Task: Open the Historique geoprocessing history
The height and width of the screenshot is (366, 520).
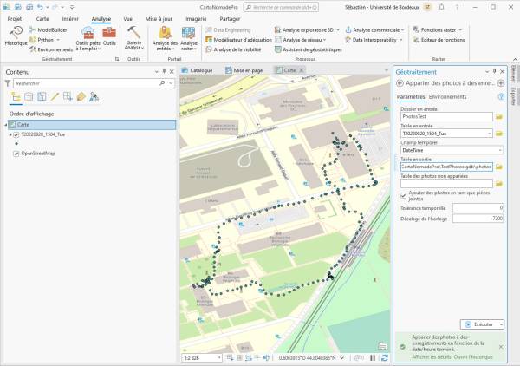Action: click(x=16, y=36)
